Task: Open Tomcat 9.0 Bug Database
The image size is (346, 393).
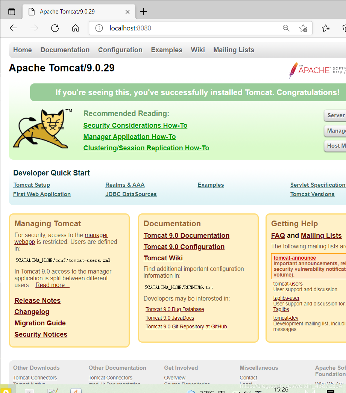Action: pyautogui.click(x=175, y=309)
